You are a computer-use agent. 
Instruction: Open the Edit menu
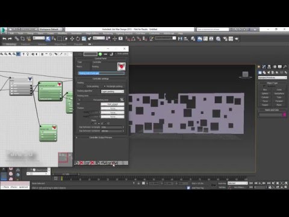[x=12, y=33]
